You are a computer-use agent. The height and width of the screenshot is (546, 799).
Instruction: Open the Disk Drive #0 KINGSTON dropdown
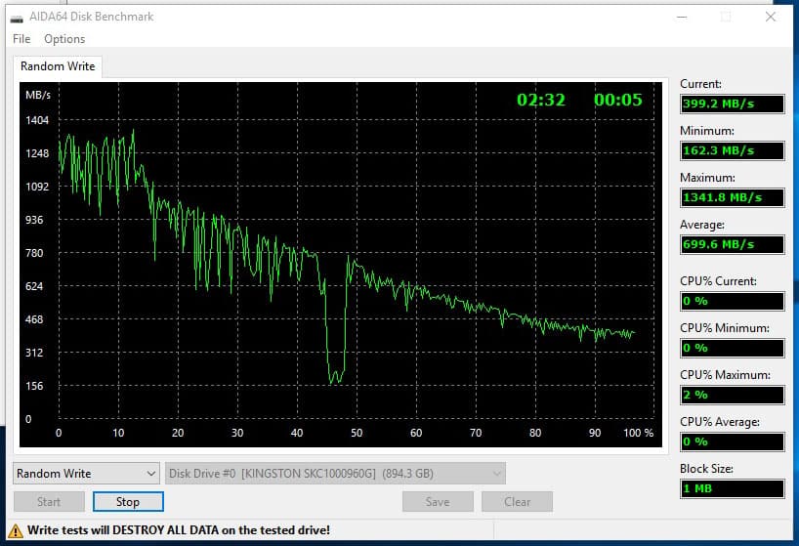pos(335,473)
